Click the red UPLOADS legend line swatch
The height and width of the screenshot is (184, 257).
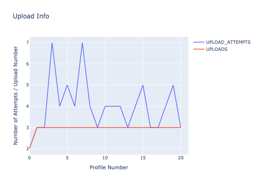199,49
